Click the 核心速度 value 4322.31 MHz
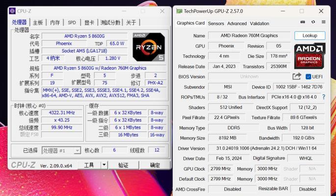The height and width of the screenshot is (196, 336). [62, 113]
